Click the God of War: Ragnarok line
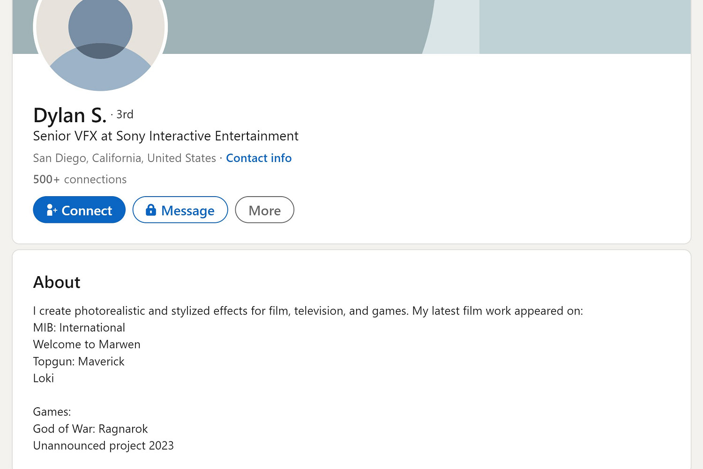703x469 pixels. (x=90, y=429)
